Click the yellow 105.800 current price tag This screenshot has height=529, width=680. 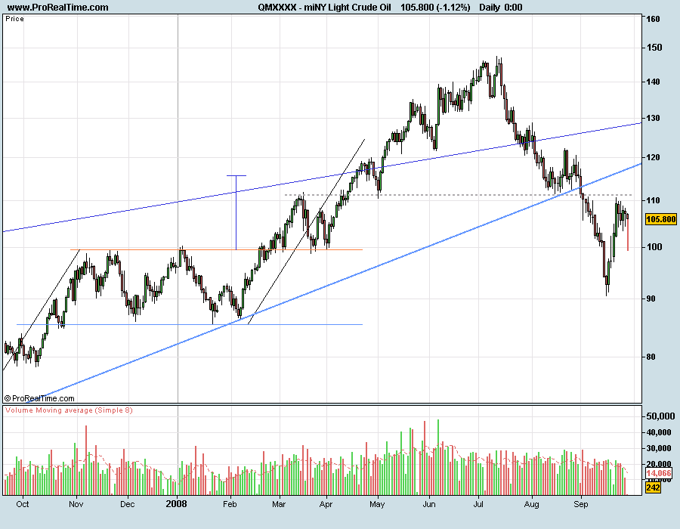pyautogui.click(x=660, y=219)
